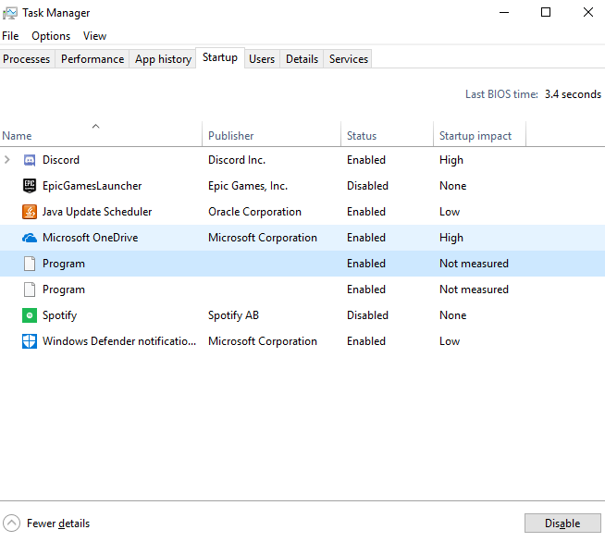Click the Discord app icon
The width and height of the screenshot is (605, 542).
pos(30,160)
